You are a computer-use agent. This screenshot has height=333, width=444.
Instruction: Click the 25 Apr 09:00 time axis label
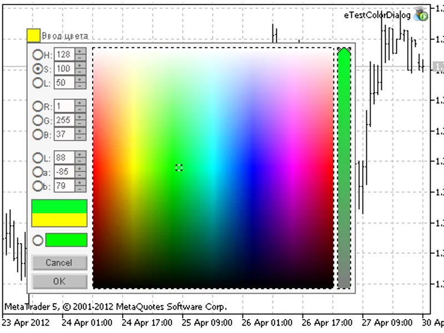207,322
